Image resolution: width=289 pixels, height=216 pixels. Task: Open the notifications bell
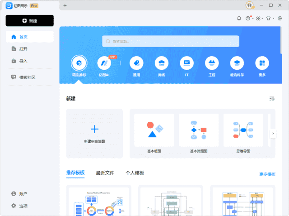tap(239, 19)
